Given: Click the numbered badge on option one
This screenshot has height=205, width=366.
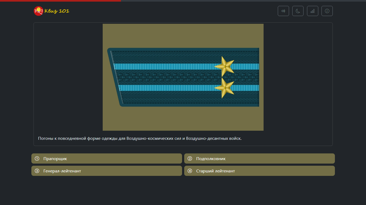Looking at the screenshot, I should click(37, 158).
